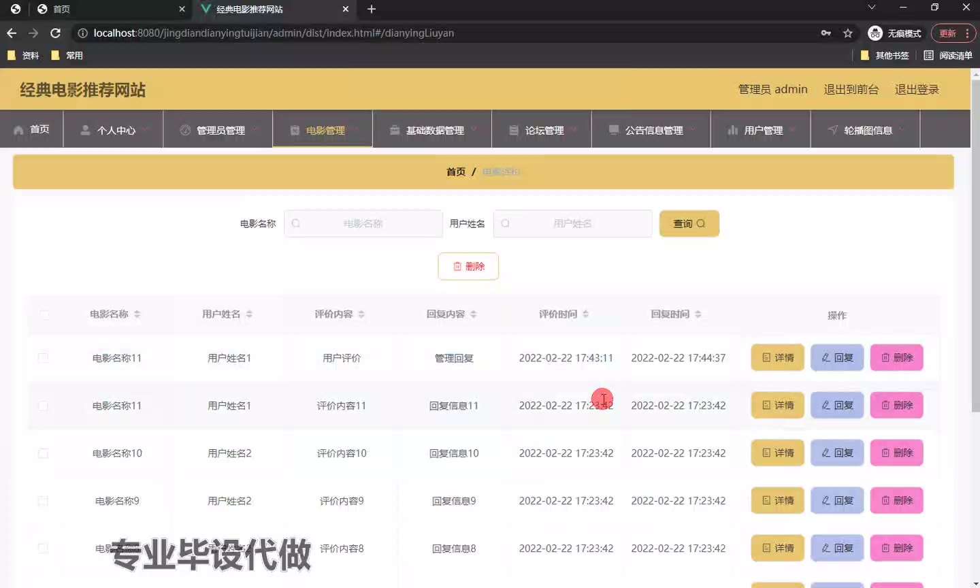This screenshot has width=980, height=588.
Task: Click the 更新 browser update button
Action: coord(953,33)
